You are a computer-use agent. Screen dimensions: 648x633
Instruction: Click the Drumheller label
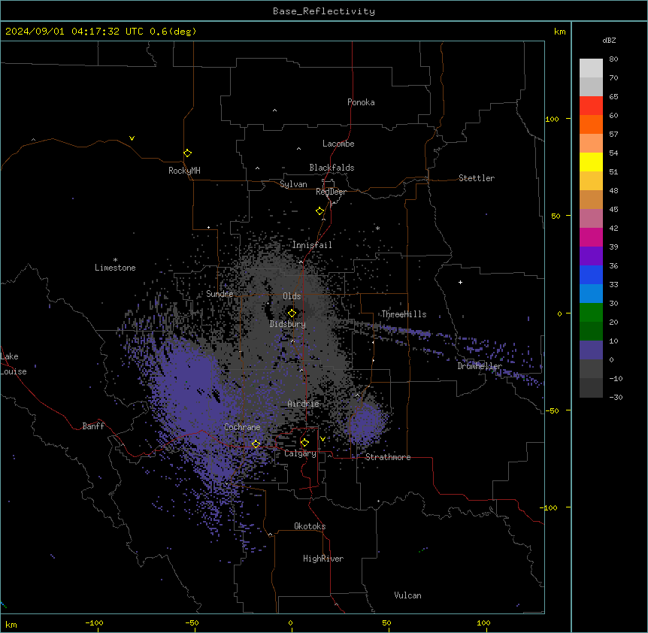tap(480, 366)
